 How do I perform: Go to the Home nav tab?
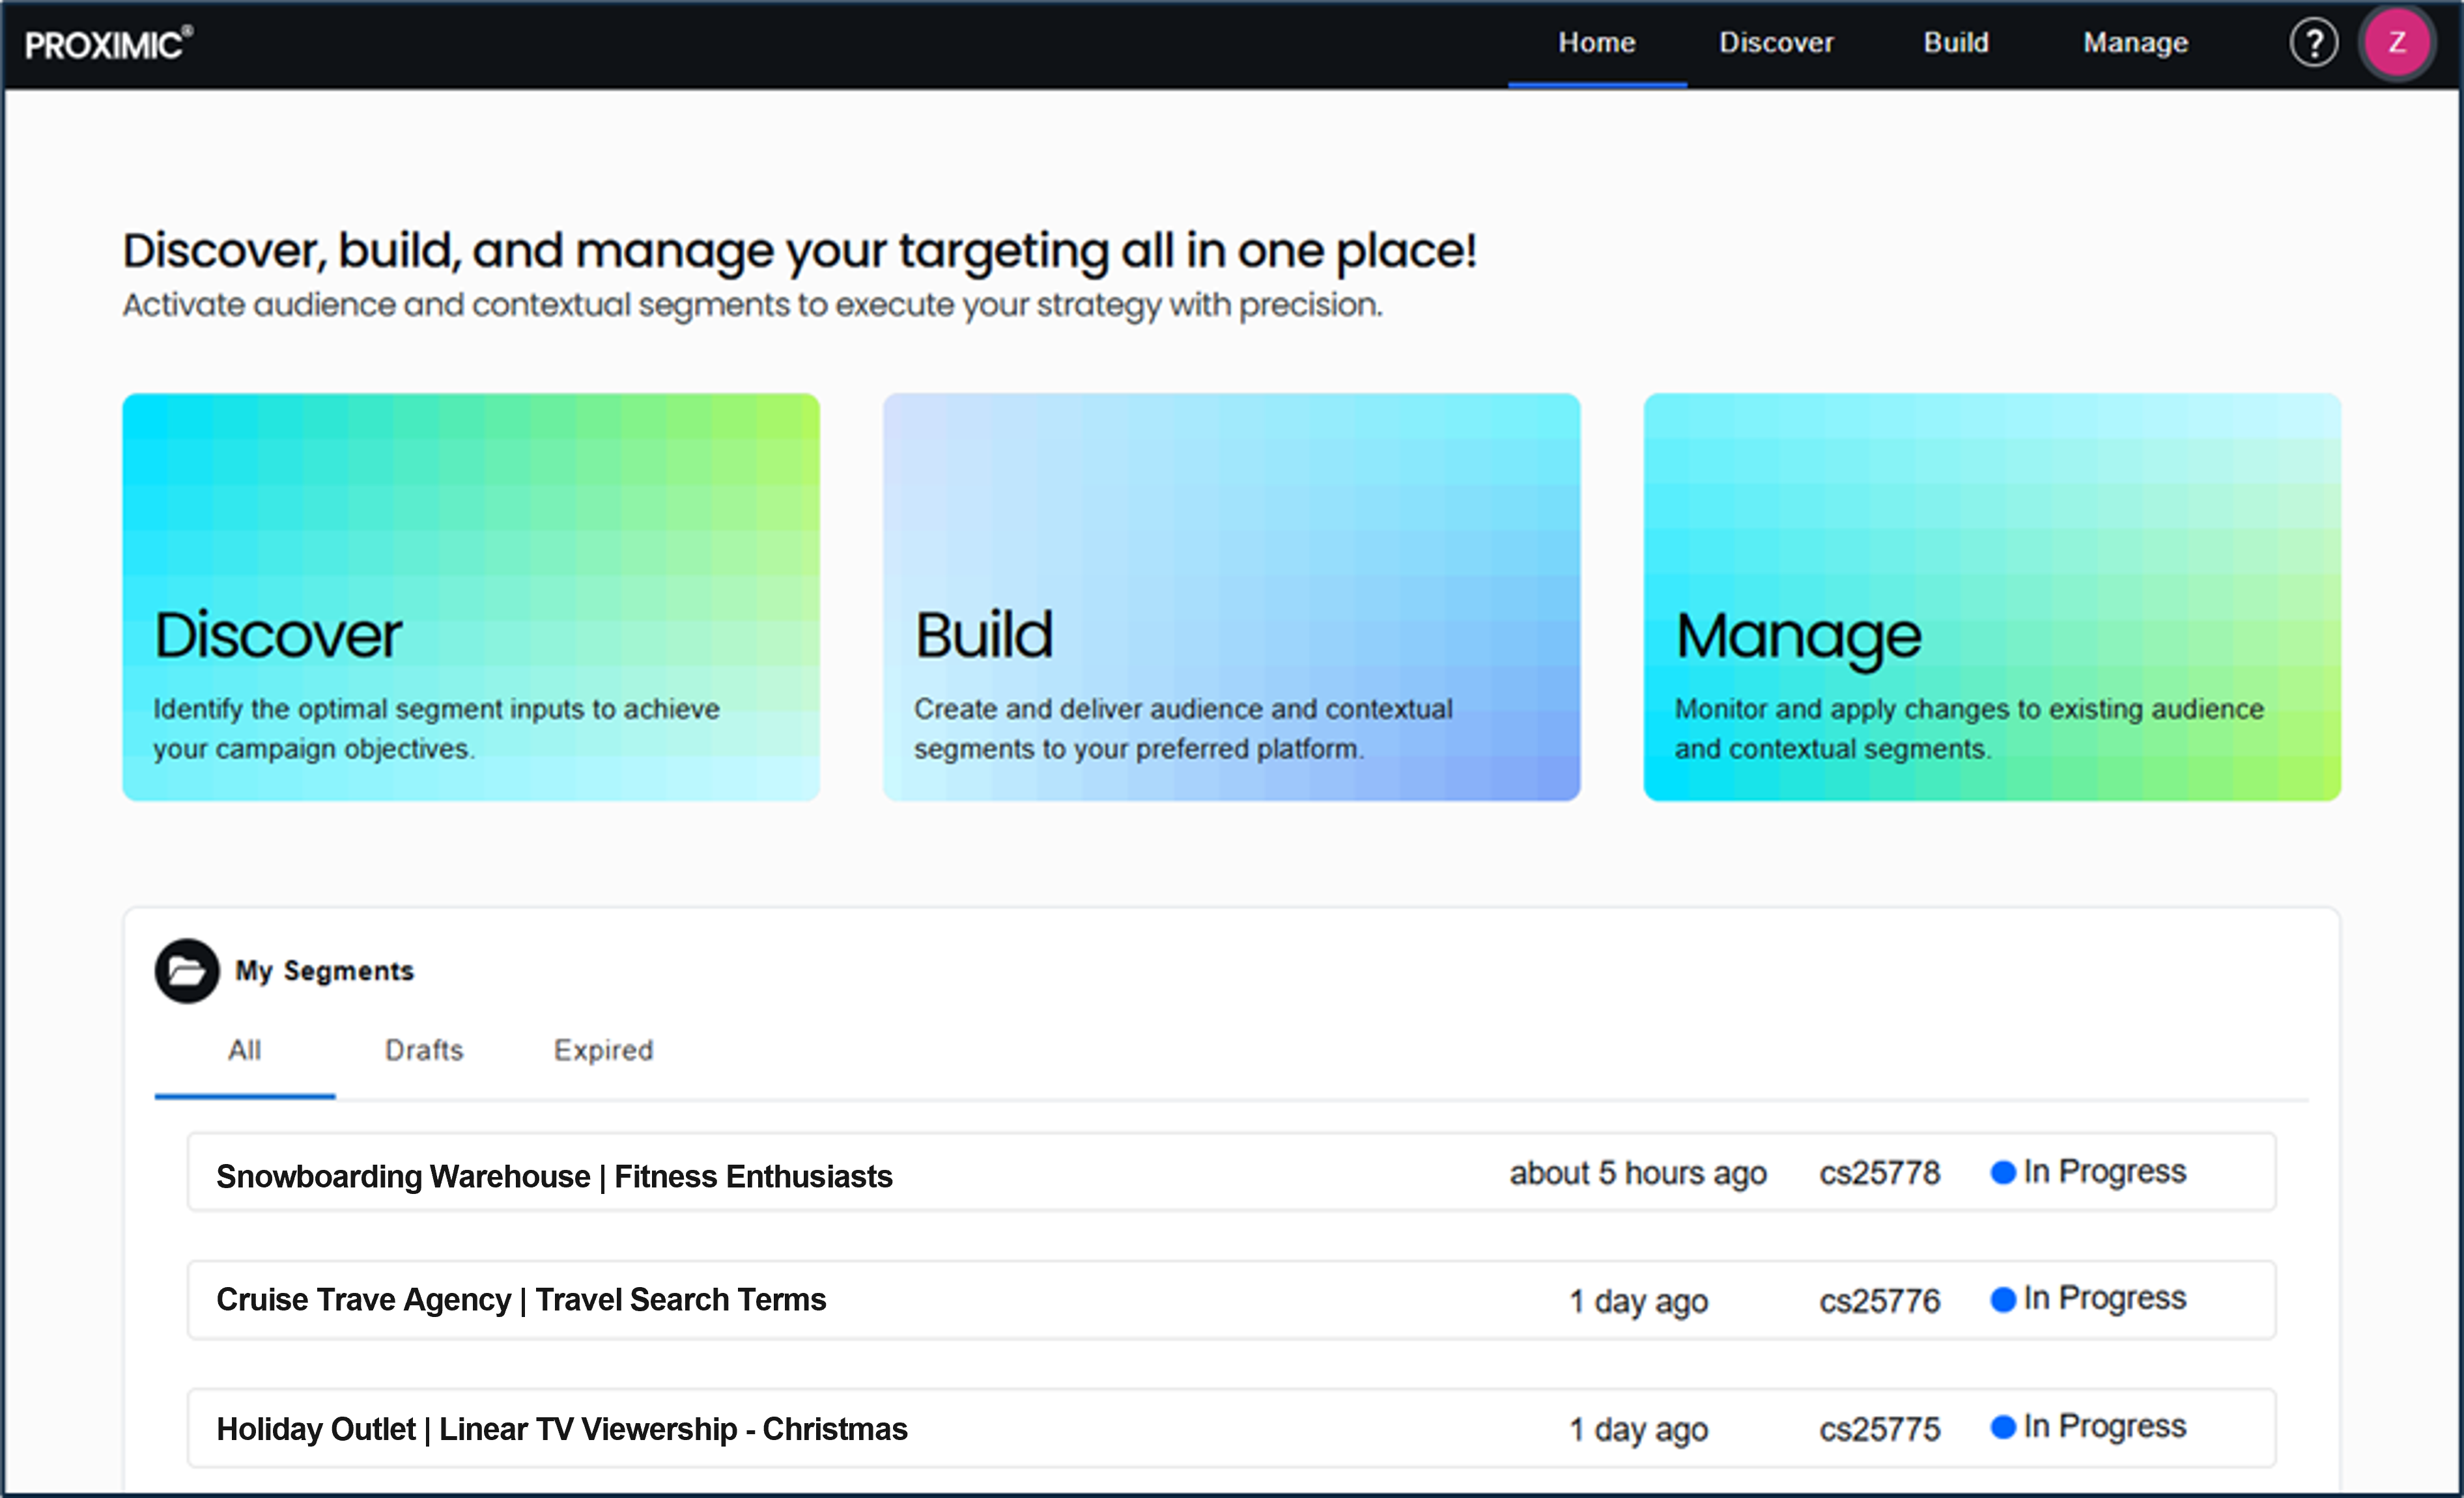pos(1597,43)
